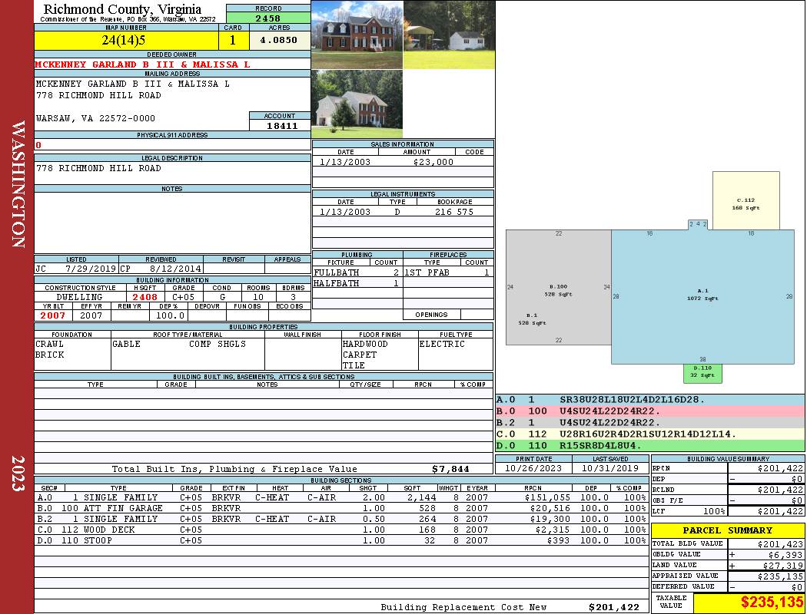Image resolution: width=807 pixels, height=614 pixels.
Task: Click the Parcel Summary yellow header
Action: coord(728,530)
